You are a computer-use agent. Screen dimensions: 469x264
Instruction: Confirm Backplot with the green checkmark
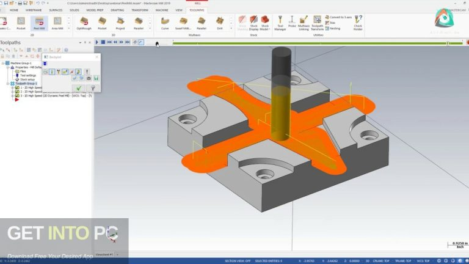click(79, 87)
